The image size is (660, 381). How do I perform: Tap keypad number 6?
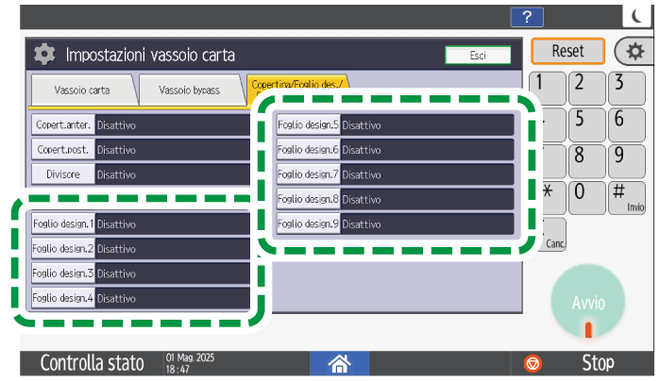pos(627,124)
